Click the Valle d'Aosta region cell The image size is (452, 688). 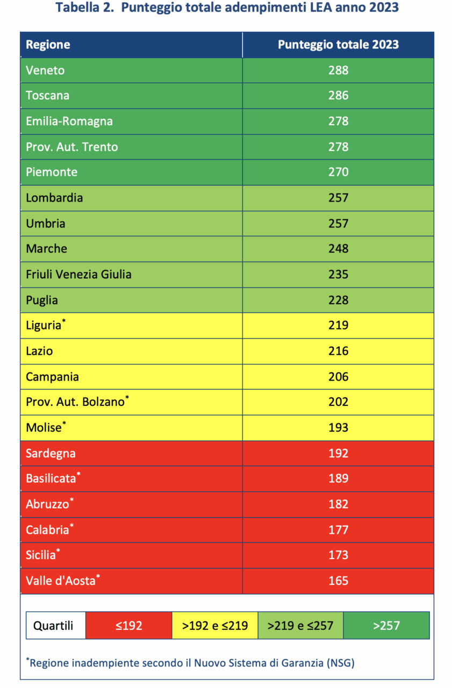[x=131, y=581]
